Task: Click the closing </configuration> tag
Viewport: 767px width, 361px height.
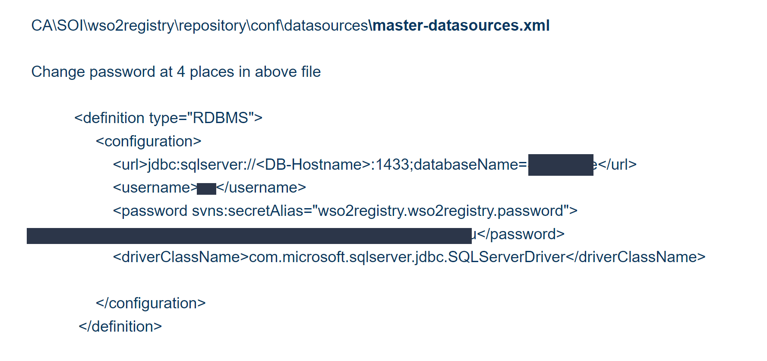Action: [x=151, y=303]
